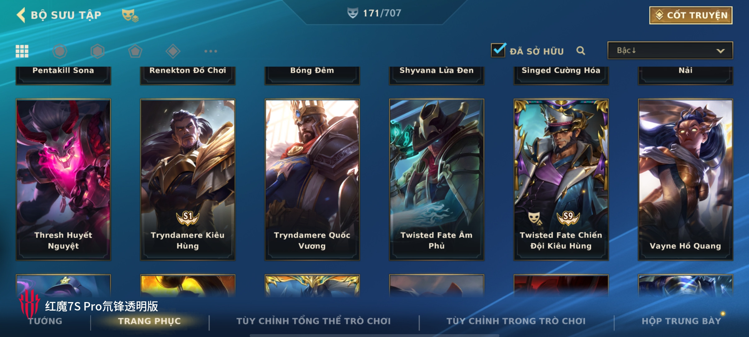The width and height of the screenshot is (749, 337).
Task: Click the dropdown chevron arrow beside Bậc
Action: point(720,51)
